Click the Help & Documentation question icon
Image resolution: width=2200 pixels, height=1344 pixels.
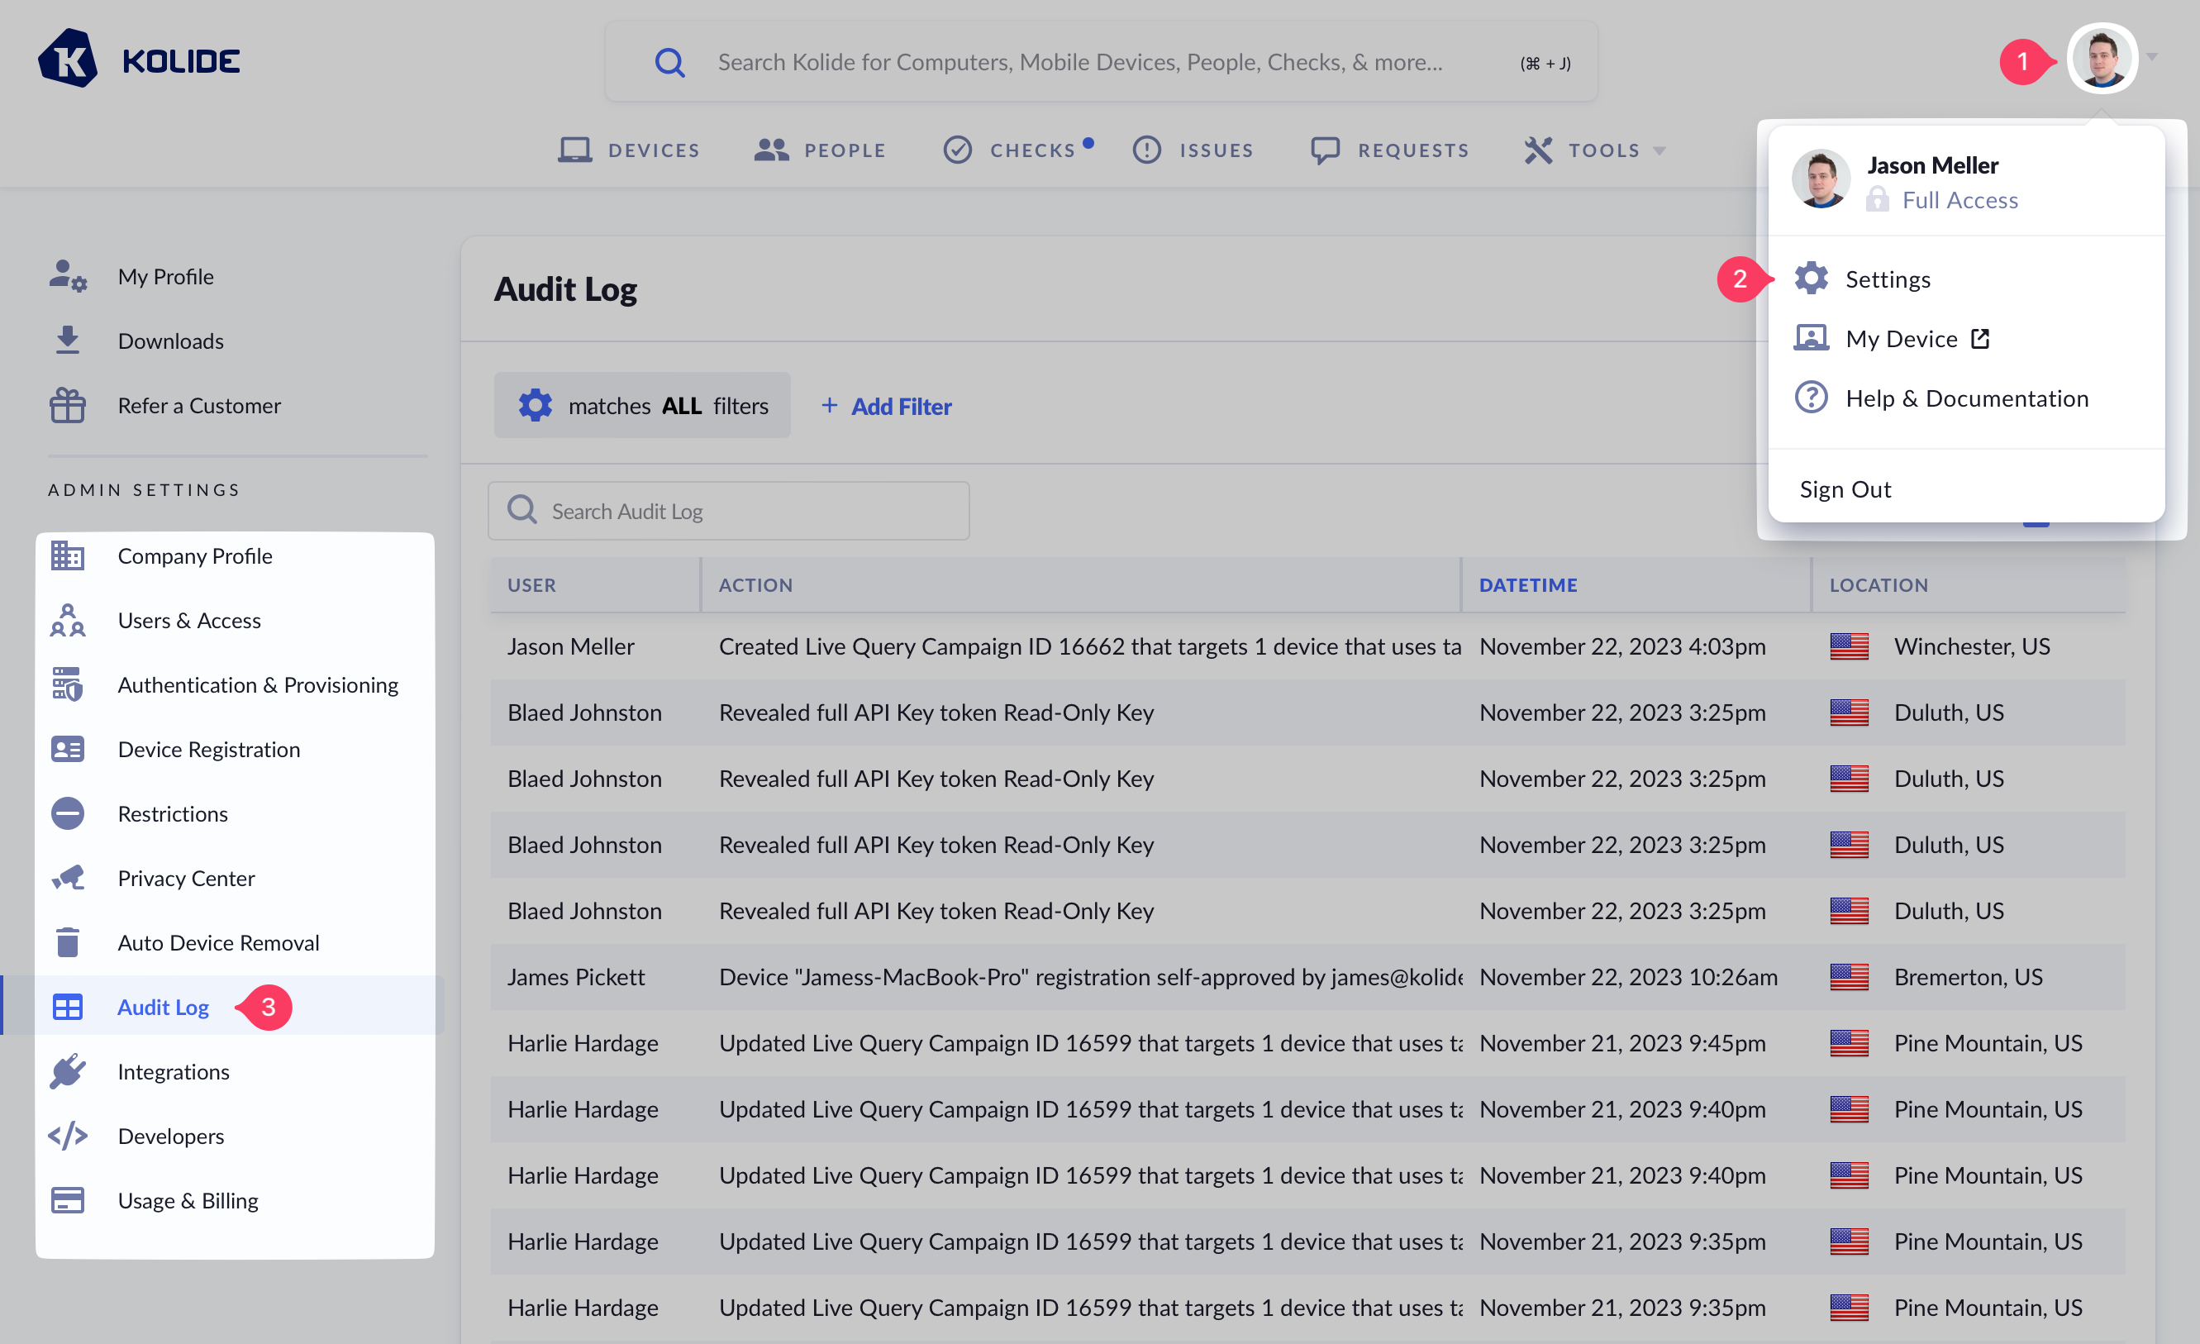pyautogui.click(x=1811, y=398)
